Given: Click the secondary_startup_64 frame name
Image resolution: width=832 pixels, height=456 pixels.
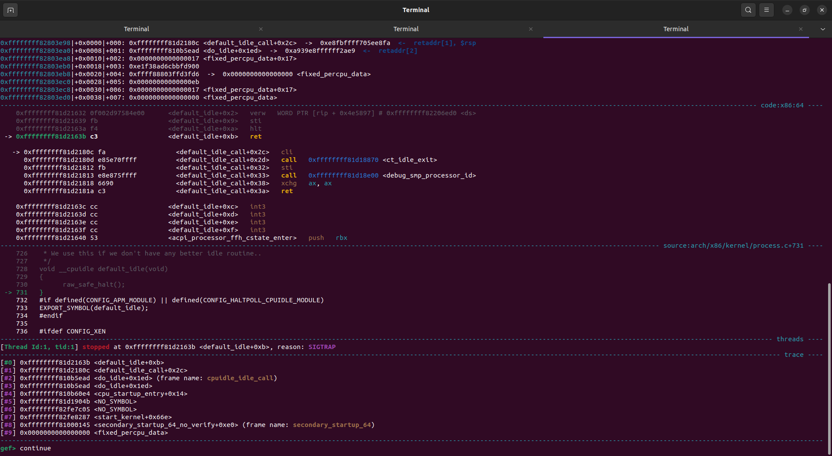Looking at the screenshot, I should click(333, 425).
